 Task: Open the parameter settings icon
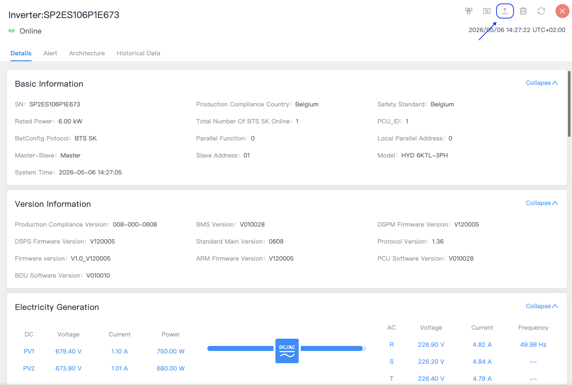pos(487,11)
